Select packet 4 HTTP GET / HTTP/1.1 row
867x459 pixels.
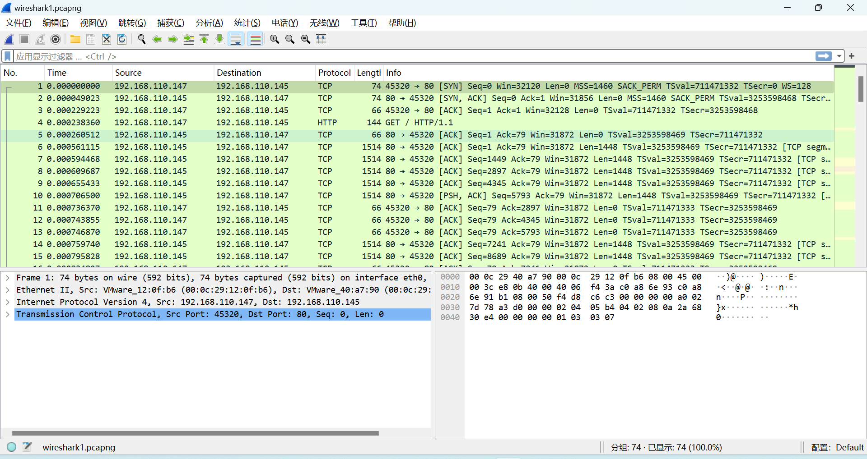click(417, 123)
